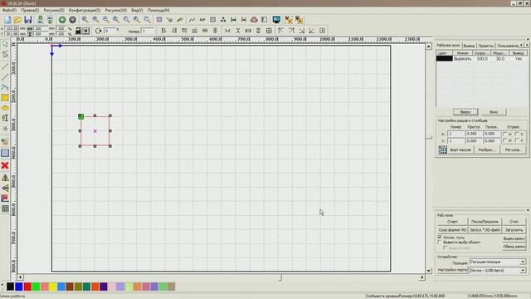Toggle the Вывести выбр объект checkbox
531x299 pixels.
click(440, 243)
